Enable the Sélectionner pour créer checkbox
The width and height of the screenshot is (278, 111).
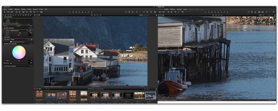tap(11, 42)
